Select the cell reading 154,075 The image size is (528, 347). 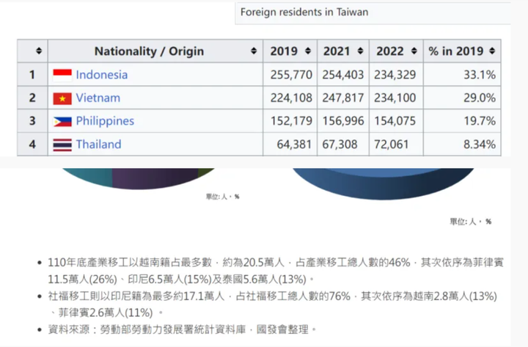pyautogui.click(x=396, y=121)
